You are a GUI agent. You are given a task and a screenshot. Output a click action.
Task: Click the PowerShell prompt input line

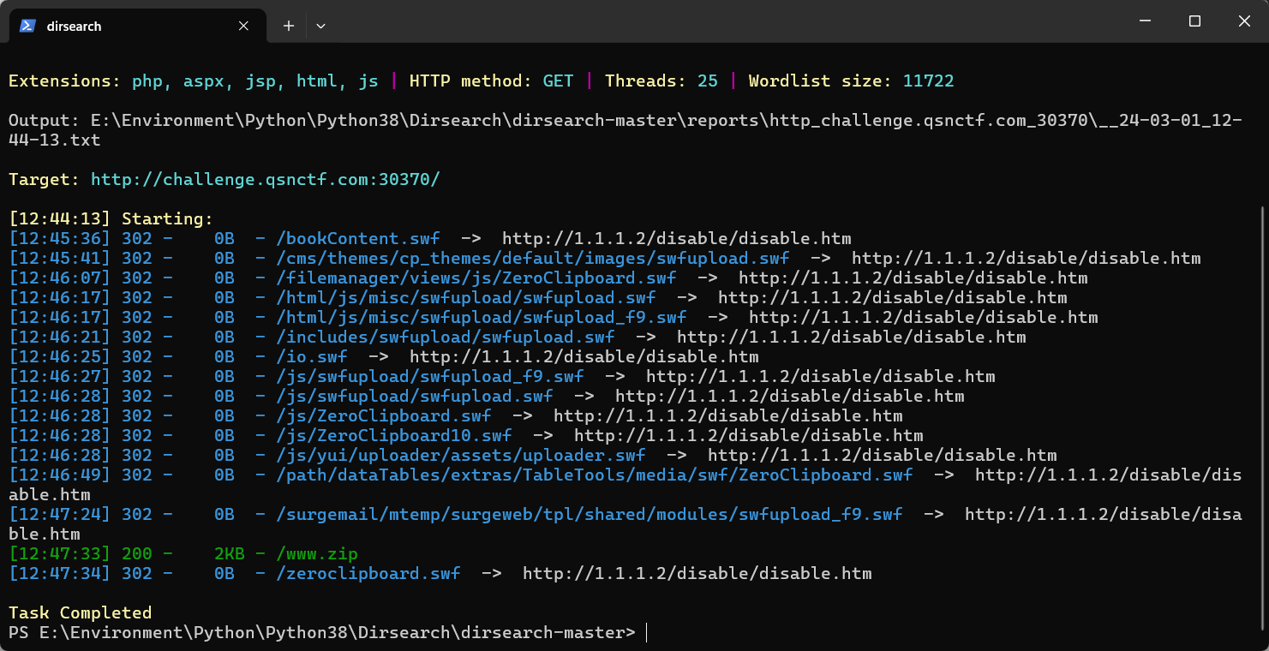tap(328, 632)
